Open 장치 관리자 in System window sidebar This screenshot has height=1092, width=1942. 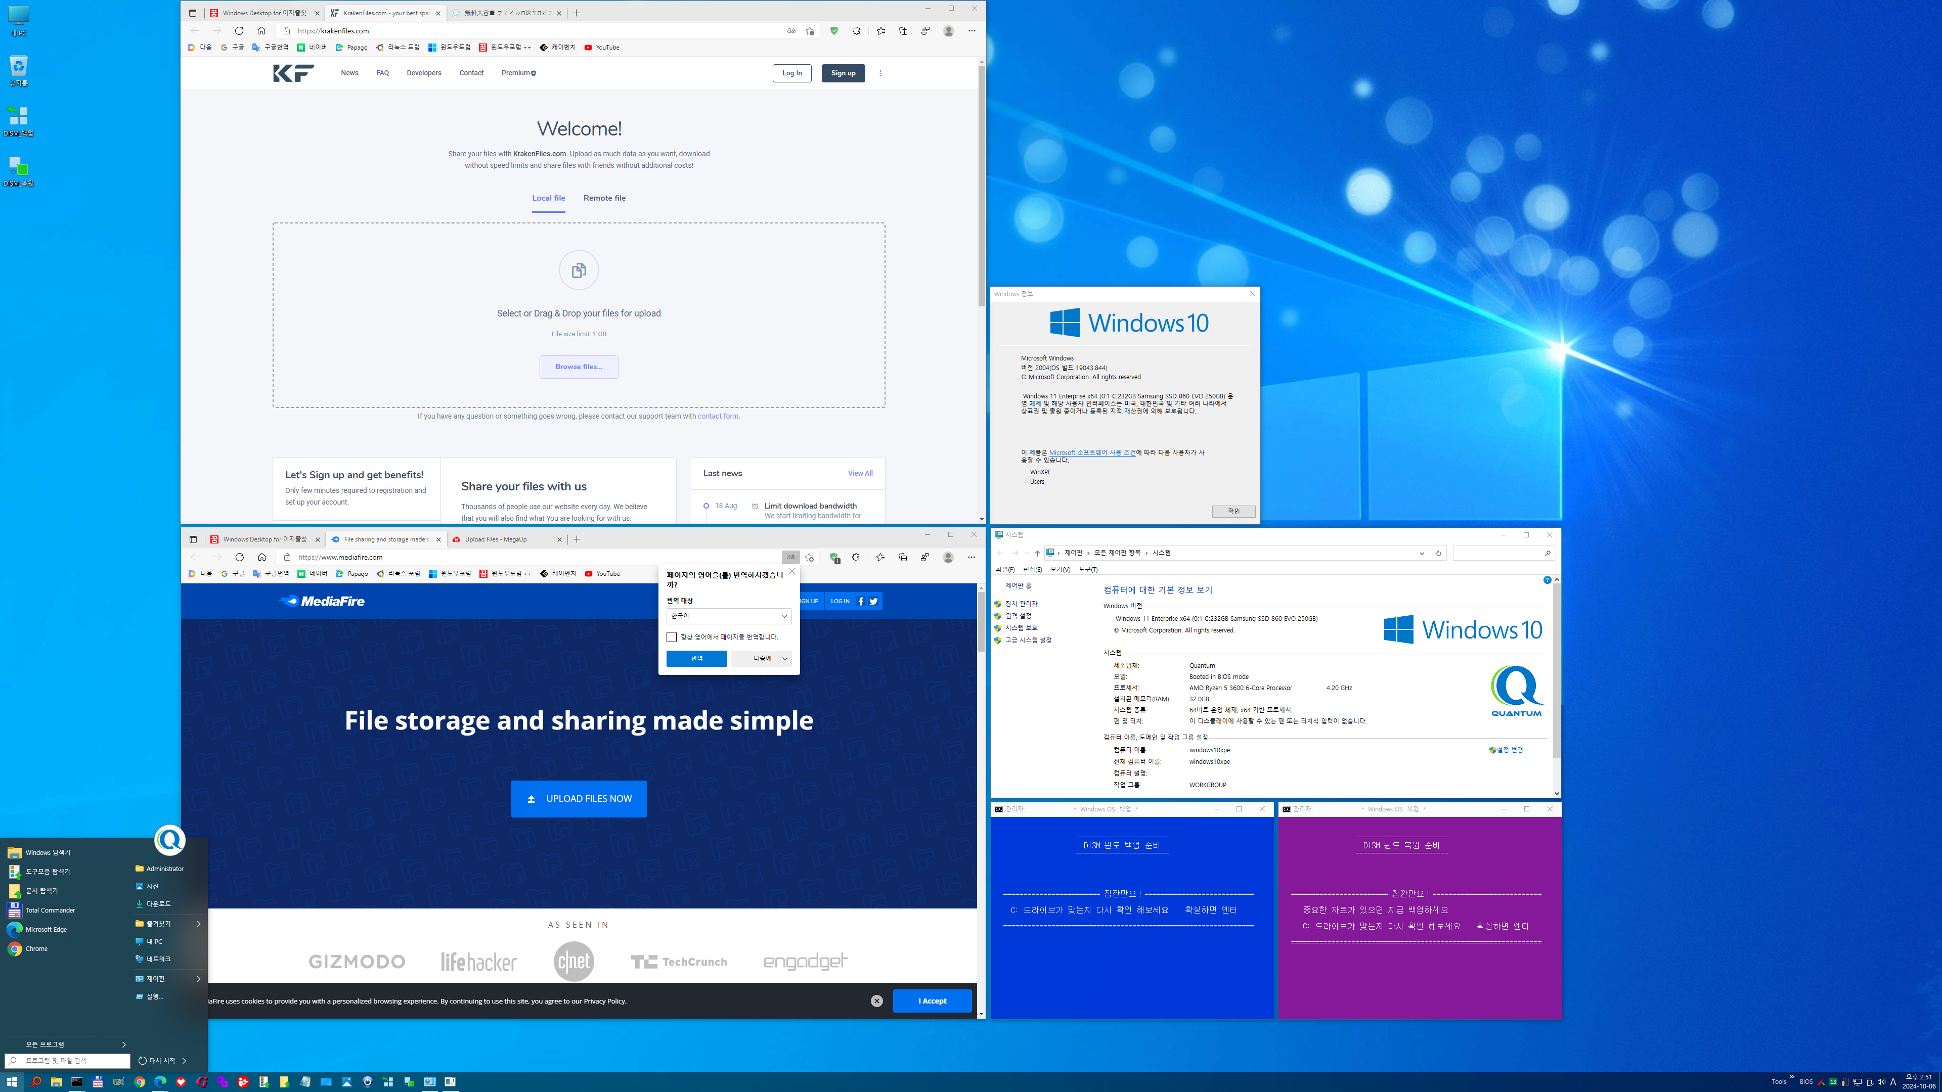(1021, 604)
